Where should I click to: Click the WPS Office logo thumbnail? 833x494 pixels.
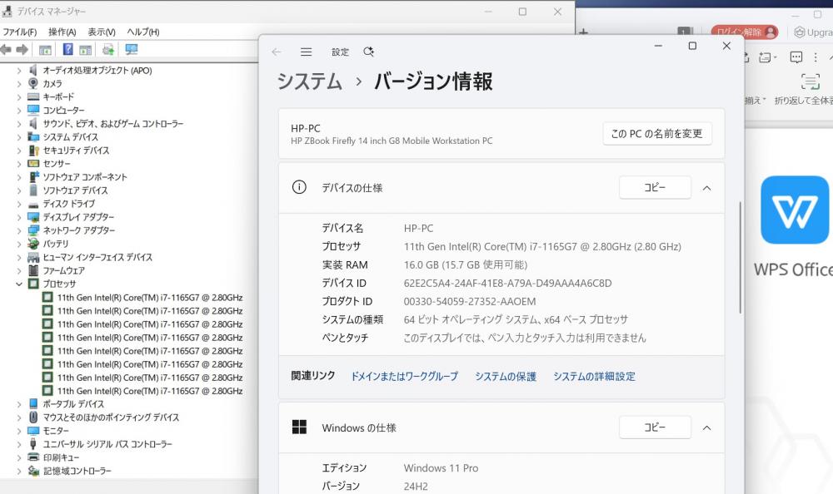point(795,210)
